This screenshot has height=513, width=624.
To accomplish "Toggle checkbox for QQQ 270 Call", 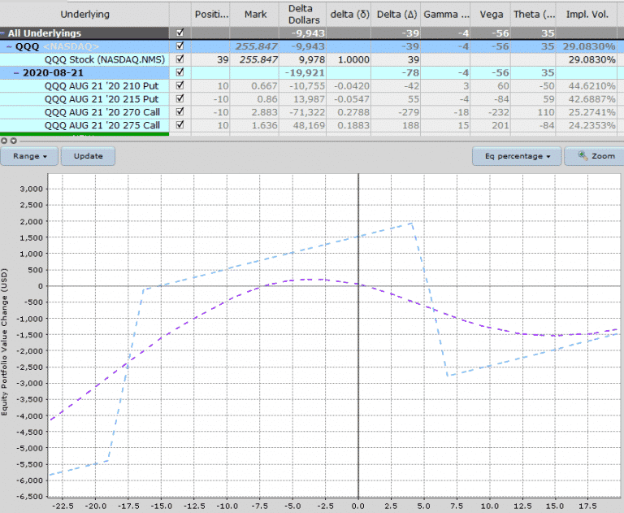I will point(180,111).
